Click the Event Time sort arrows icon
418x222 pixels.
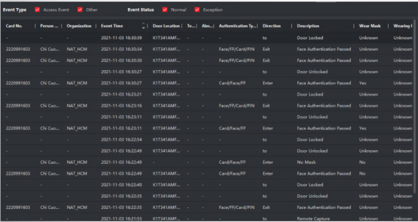[x=144, y=26]
